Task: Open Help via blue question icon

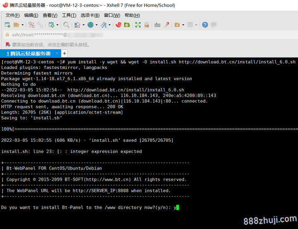Action: pyautogui.click(x=205, y=25)
